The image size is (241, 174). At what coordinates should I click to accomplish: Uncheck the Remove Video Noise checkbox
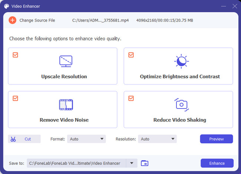tap(15, 98)
